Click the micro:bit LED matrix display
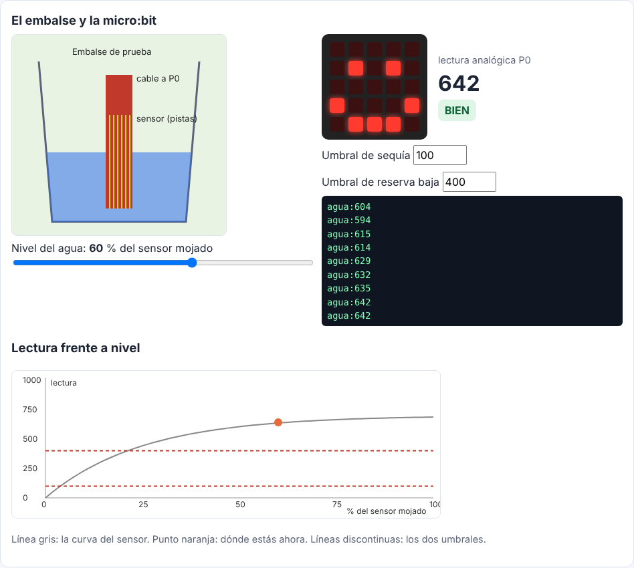This screenshot has height=568, width=634. [375, 87]
